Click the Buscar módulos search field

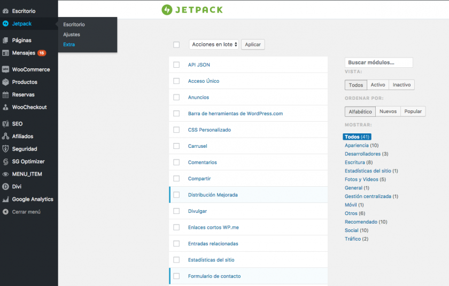click(378, 62)
